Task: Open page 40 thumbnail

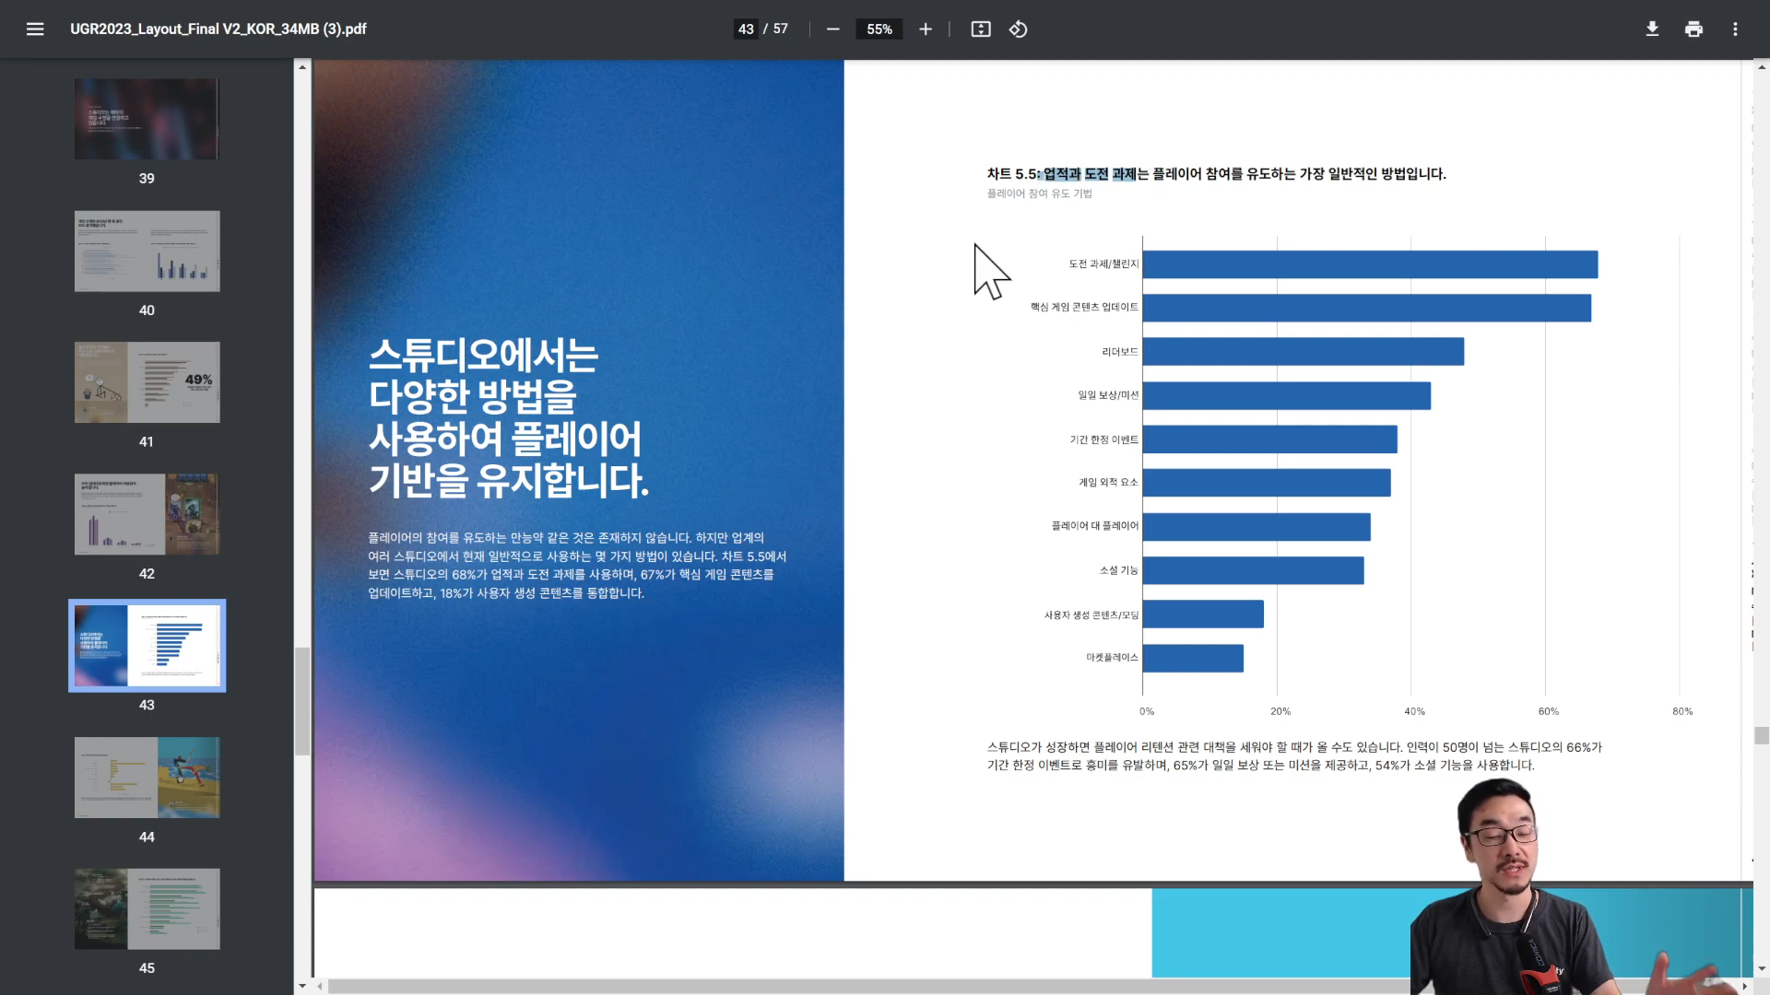Action: pyautogui.click(x=147, y=251)
